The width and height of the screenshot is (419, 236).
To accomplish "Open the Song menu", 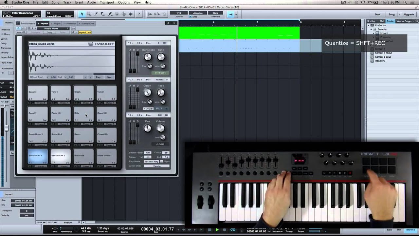I will 55,2.
